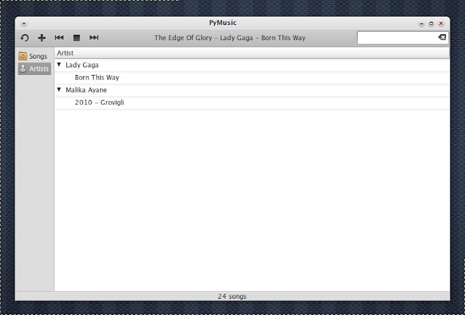The image size is (465, 315).
Task: Open the window menu dropdown in title bar
Action: coord(24,24)
